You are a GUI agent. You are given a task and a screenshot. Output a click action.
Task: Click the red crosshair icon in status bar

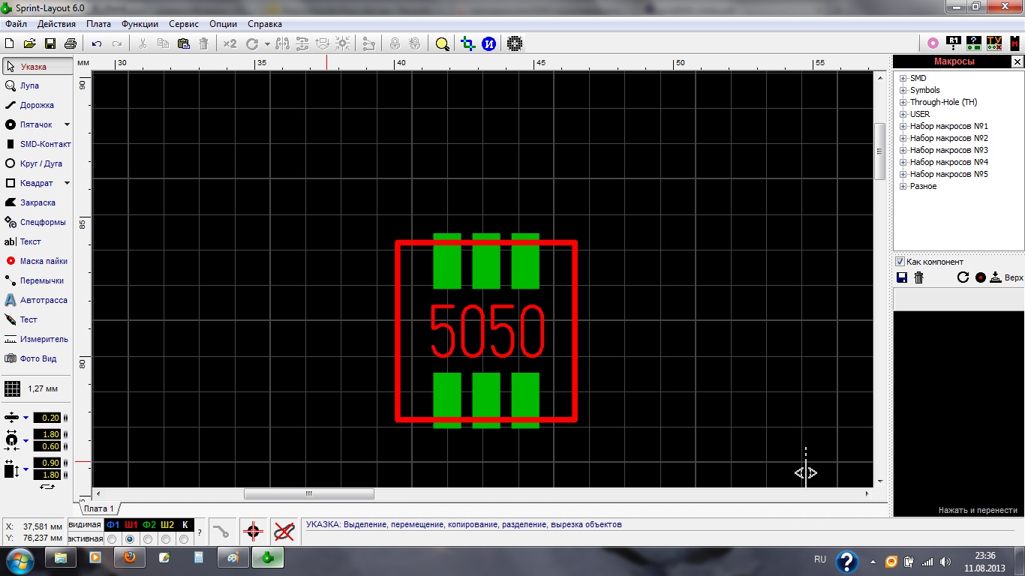click(x=253, y=532)
